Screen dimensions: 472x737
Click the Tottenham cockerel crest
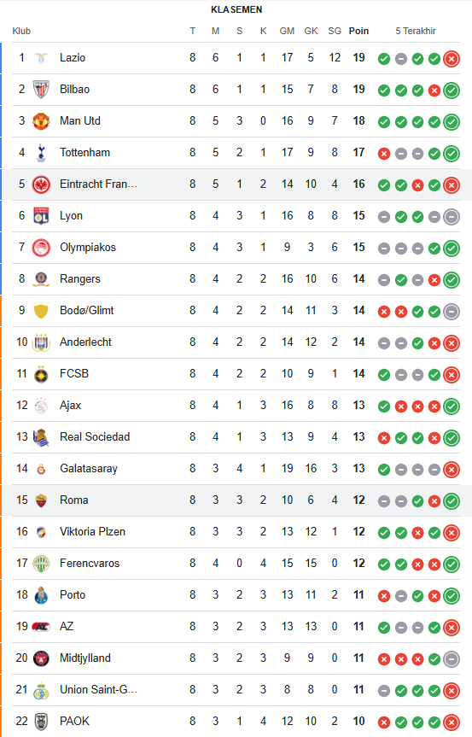(x=41, y=153)
